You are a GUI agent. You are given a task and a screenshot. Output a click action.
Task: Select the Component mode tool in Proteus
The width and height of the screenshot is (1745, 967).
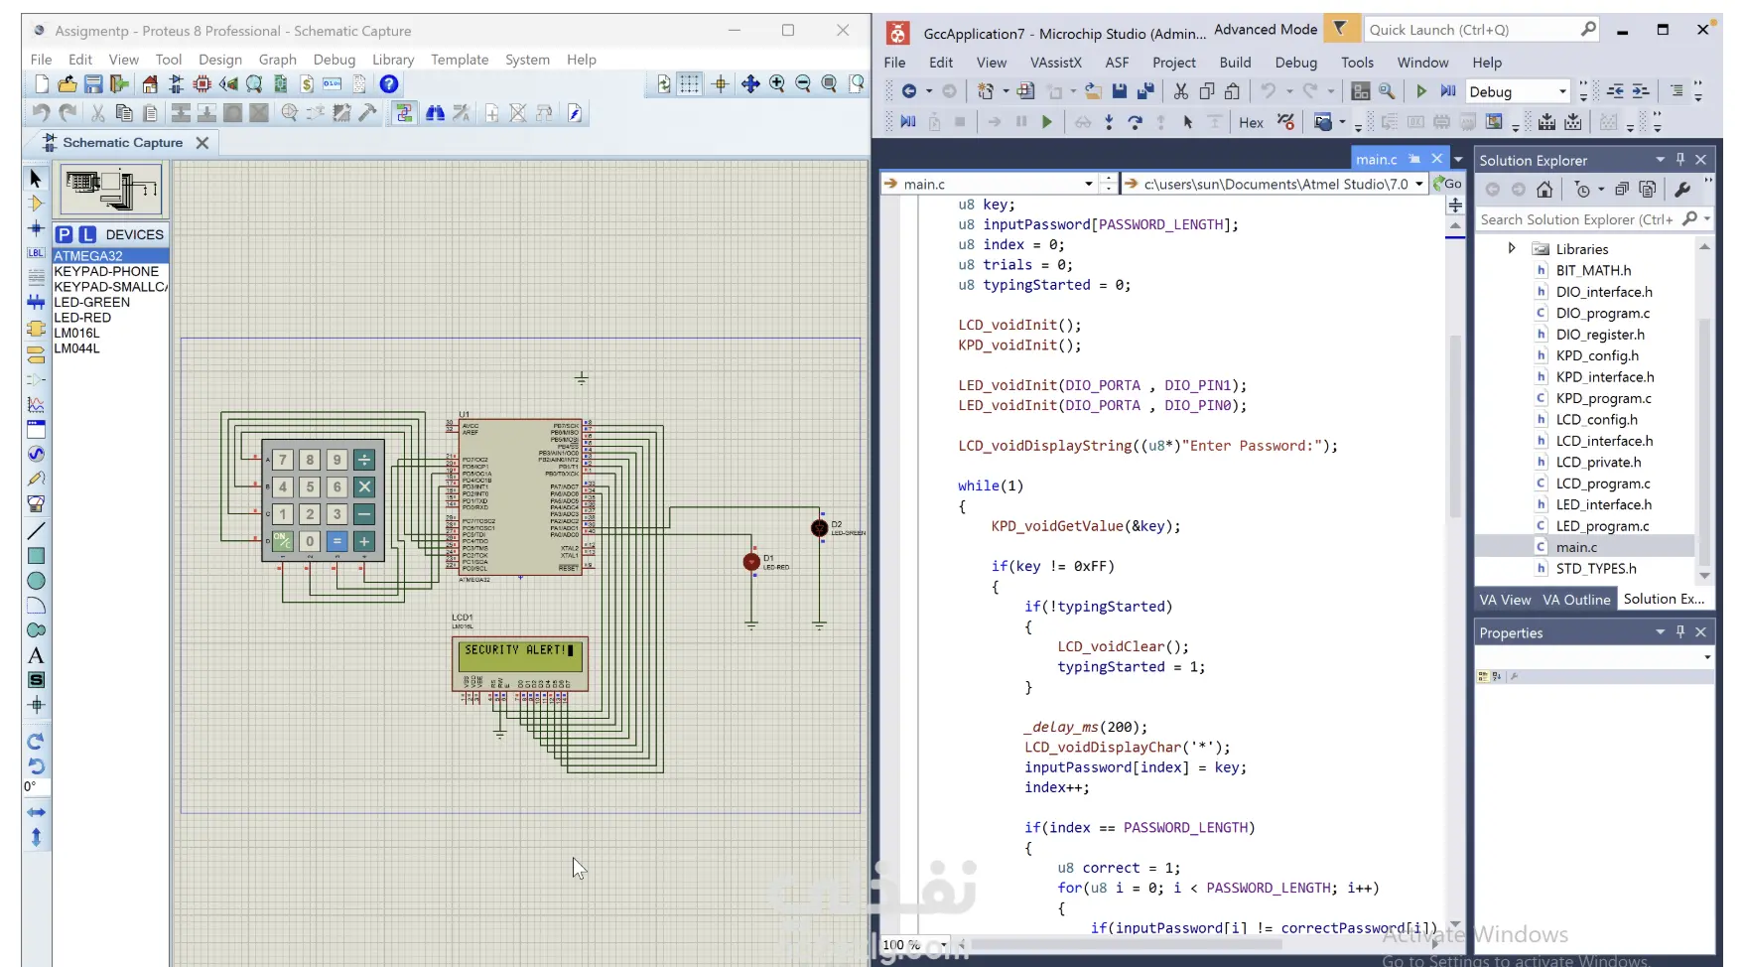(36, 204)
